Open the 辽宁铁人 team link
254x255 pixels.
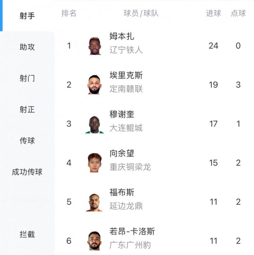tap(126, 50)
